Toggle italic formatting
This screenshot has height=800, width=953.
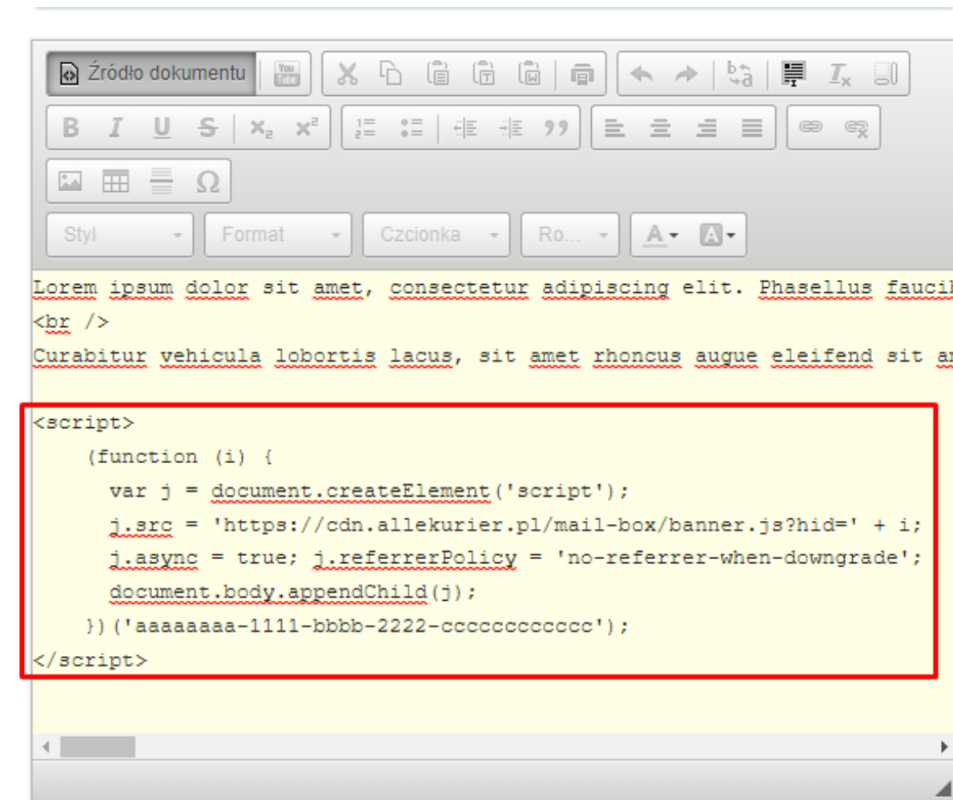(x=115, y=127)
